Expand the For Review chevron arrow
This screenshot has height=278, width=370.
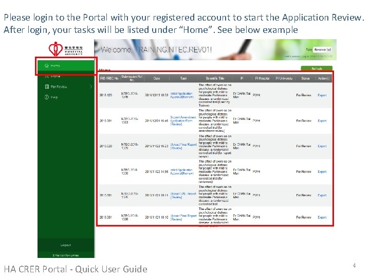point(91,86)
